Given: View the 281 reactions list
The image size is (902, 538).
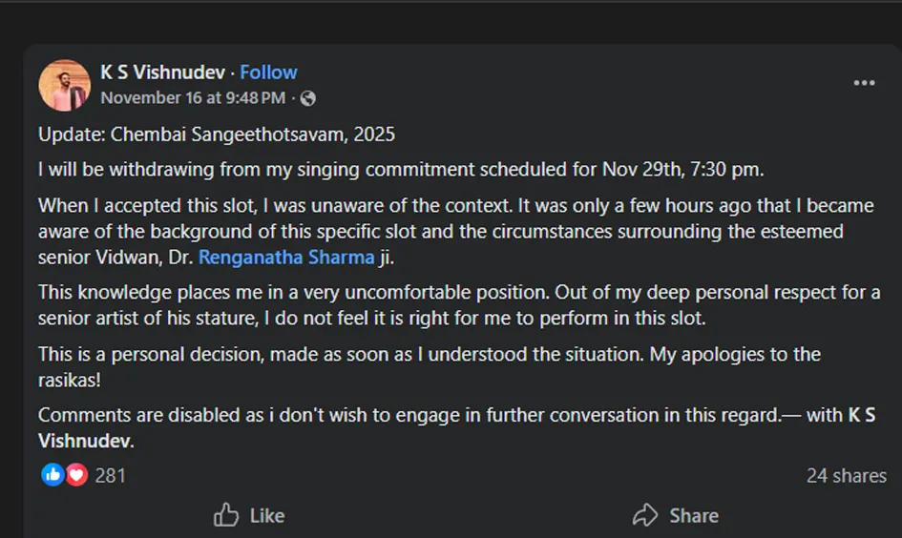Looking at the screenshot, I should tap(111, 475).
